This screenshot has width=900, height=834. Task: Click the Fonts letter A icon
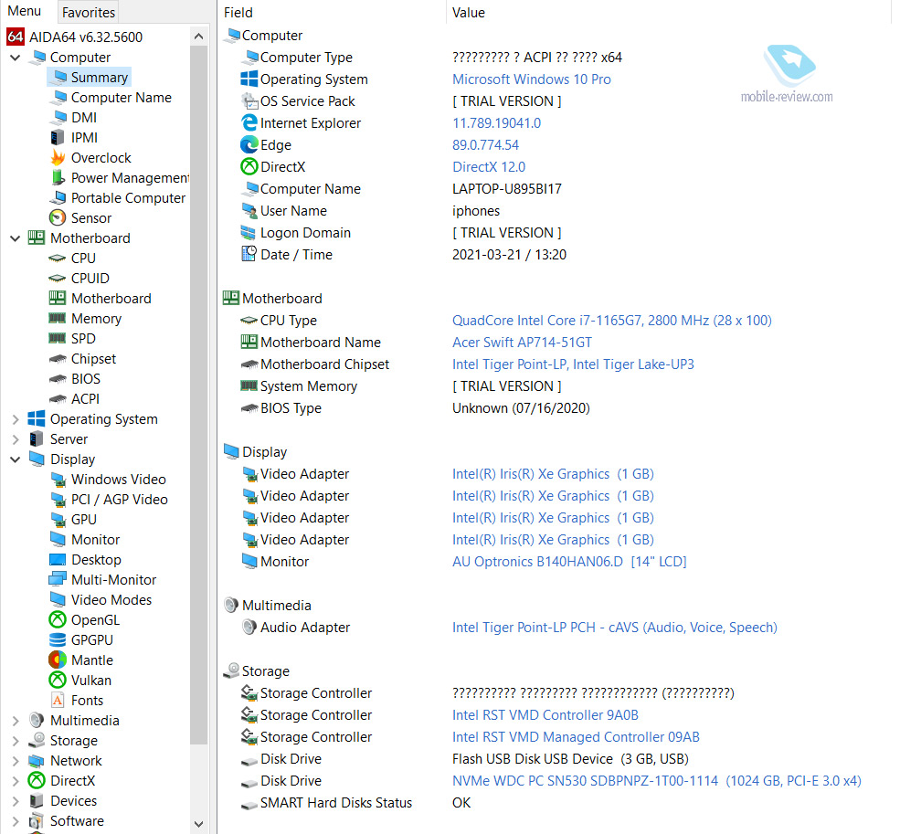click(58, 701)
